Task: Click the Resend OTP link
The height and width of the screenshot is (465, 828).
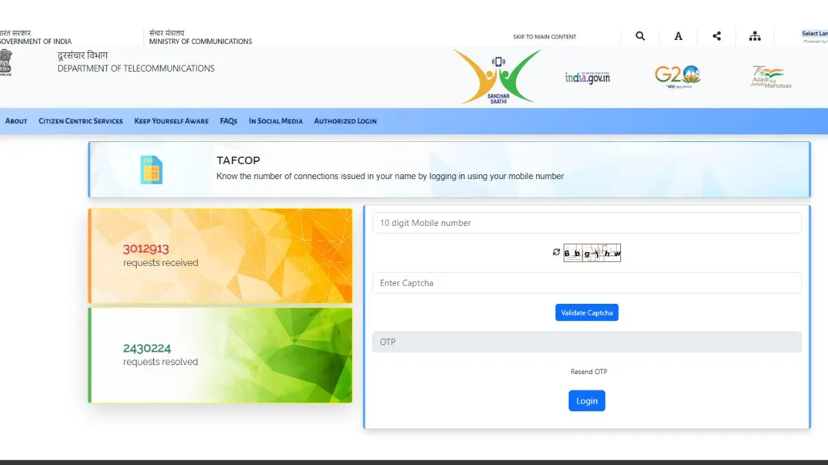Action: (589, 372)
